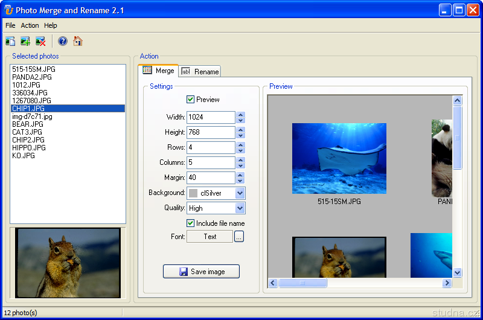The image size is (483, 320).
Task: Click the stingray image in preview
Action: coord(339,158)
